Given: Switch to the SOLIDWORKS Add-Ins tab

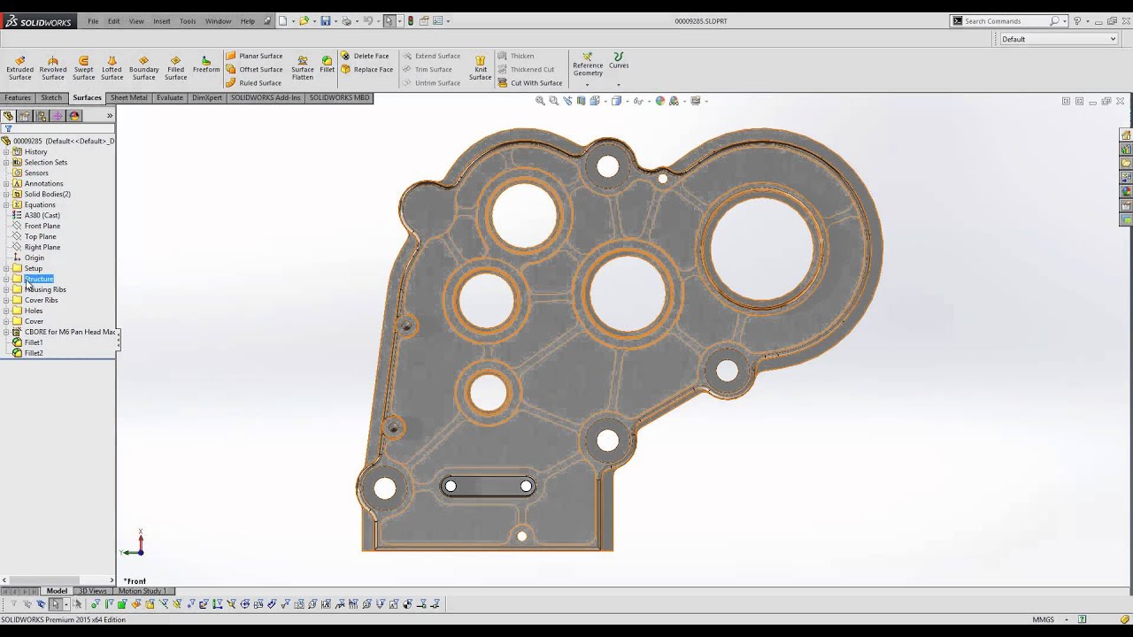Looking at the screenshot, I should [266, 97].
